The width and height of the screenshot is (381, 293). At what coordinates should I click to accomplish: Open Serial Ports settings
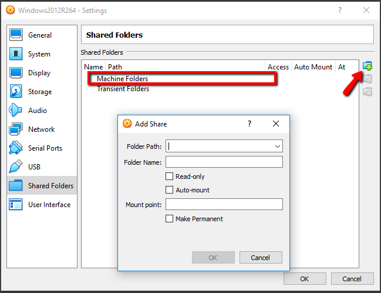point(45,148)
